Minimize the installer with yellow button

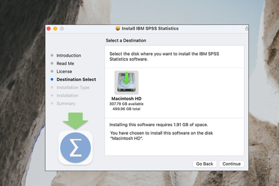point(55,29)
